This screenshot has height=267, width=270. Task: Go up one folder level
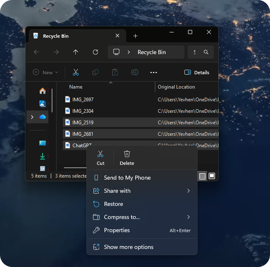76,52
